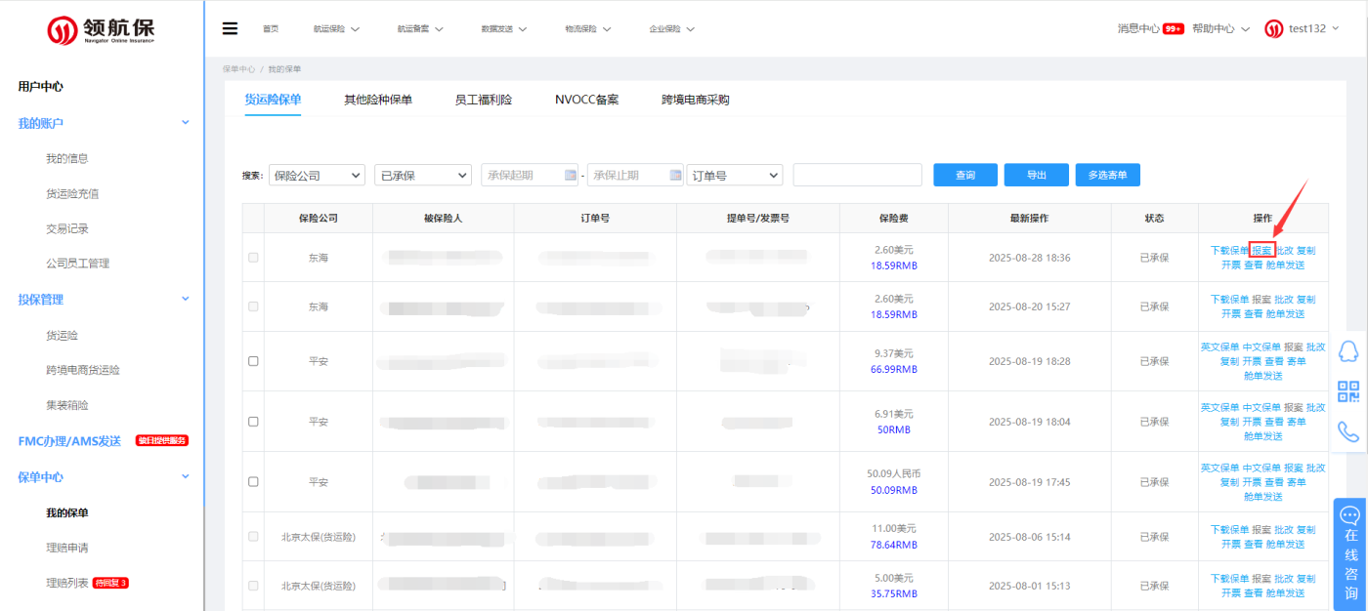The height and width of the screenshot is (611, 1368).
Task: Expand the 航运保险 top menu
Action: pyautogui.click(x=336, y=29)
